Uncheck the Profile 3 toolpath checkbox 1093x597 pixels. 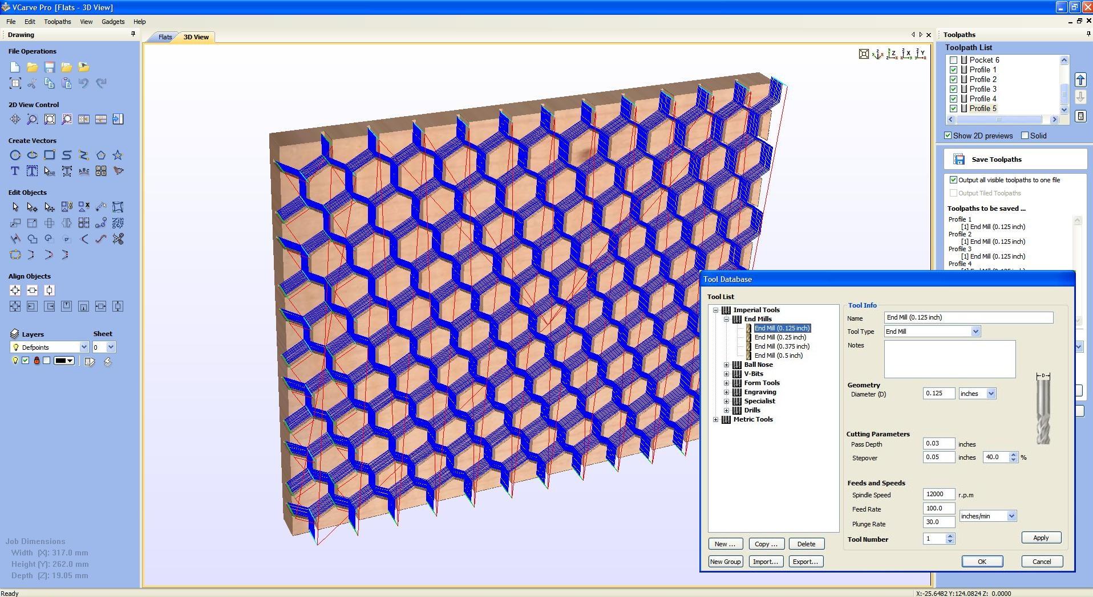953,89
